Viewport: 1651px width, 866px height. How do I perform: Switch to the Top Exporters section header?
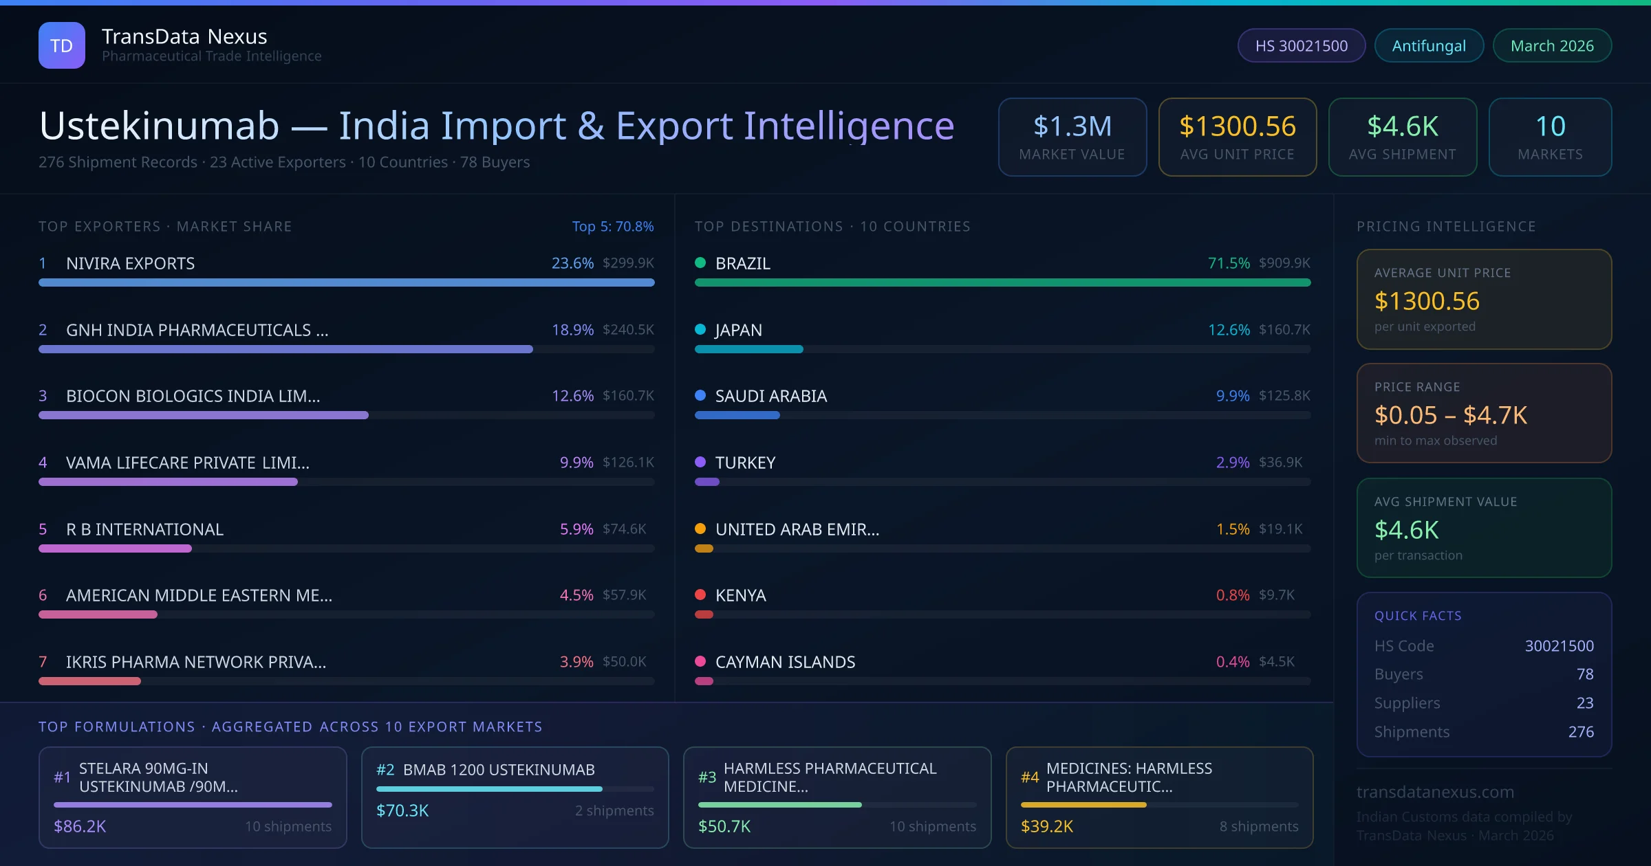pyautogui.click(x=165, y=225)
